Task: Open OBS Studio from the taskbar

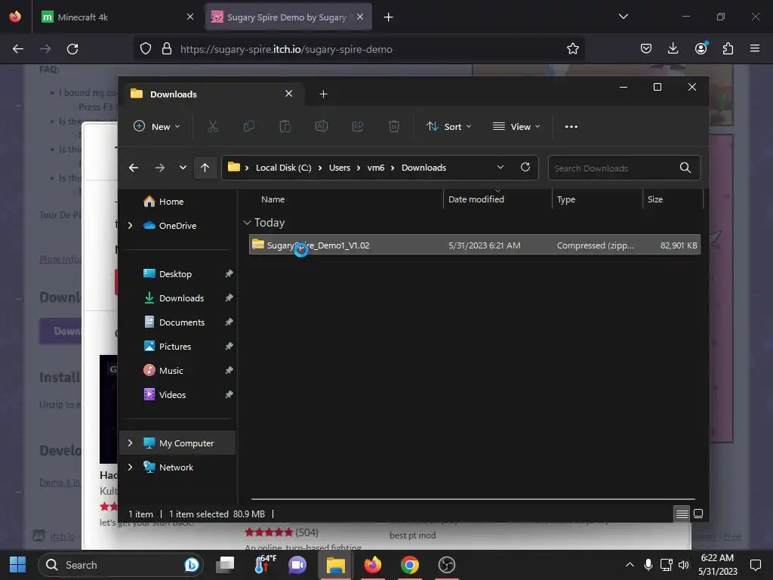Action: (x=447, y=565)
